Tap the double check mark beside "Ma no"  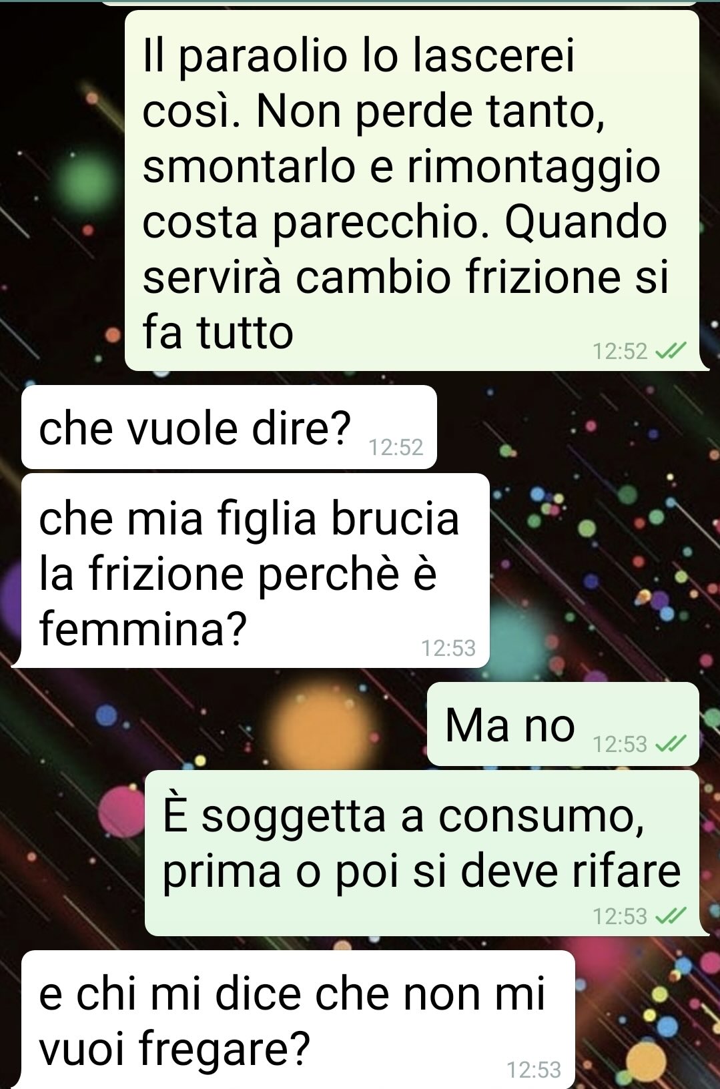pyautogui.click(x=671, y=744)
